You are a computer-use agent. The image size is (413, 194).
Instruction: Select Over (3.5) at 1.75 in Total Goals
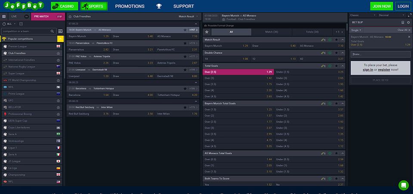click(238, 84)
